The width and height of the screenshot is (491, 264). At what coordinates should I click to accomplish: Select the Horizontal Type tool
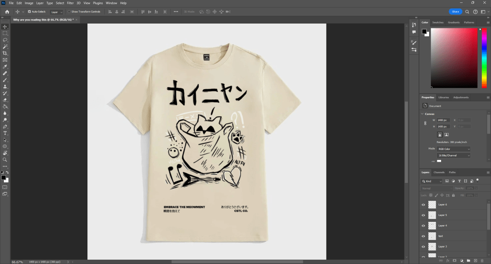(5, 133)
